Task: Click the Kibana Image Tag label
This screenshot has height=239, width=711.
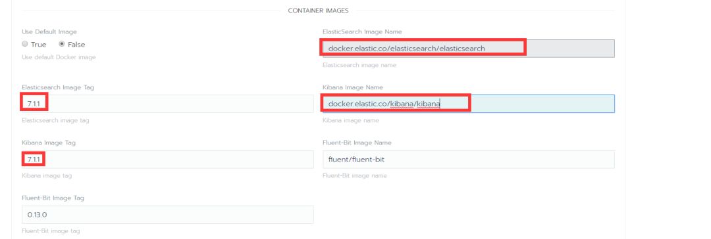Action: (x=49, y=142)
